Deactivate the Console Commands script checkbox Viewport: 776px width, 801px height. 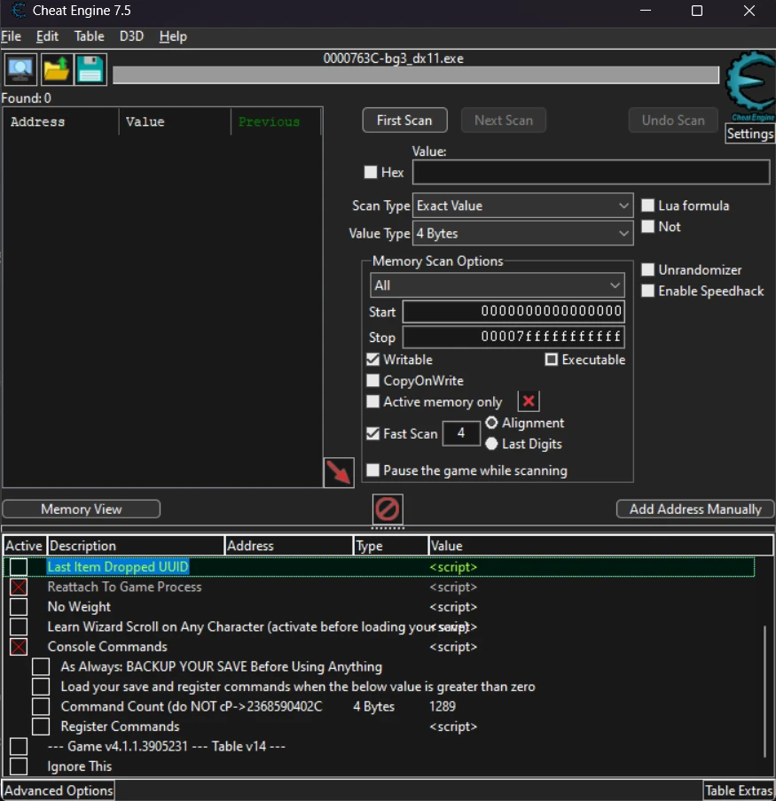(x=19, y=647)
